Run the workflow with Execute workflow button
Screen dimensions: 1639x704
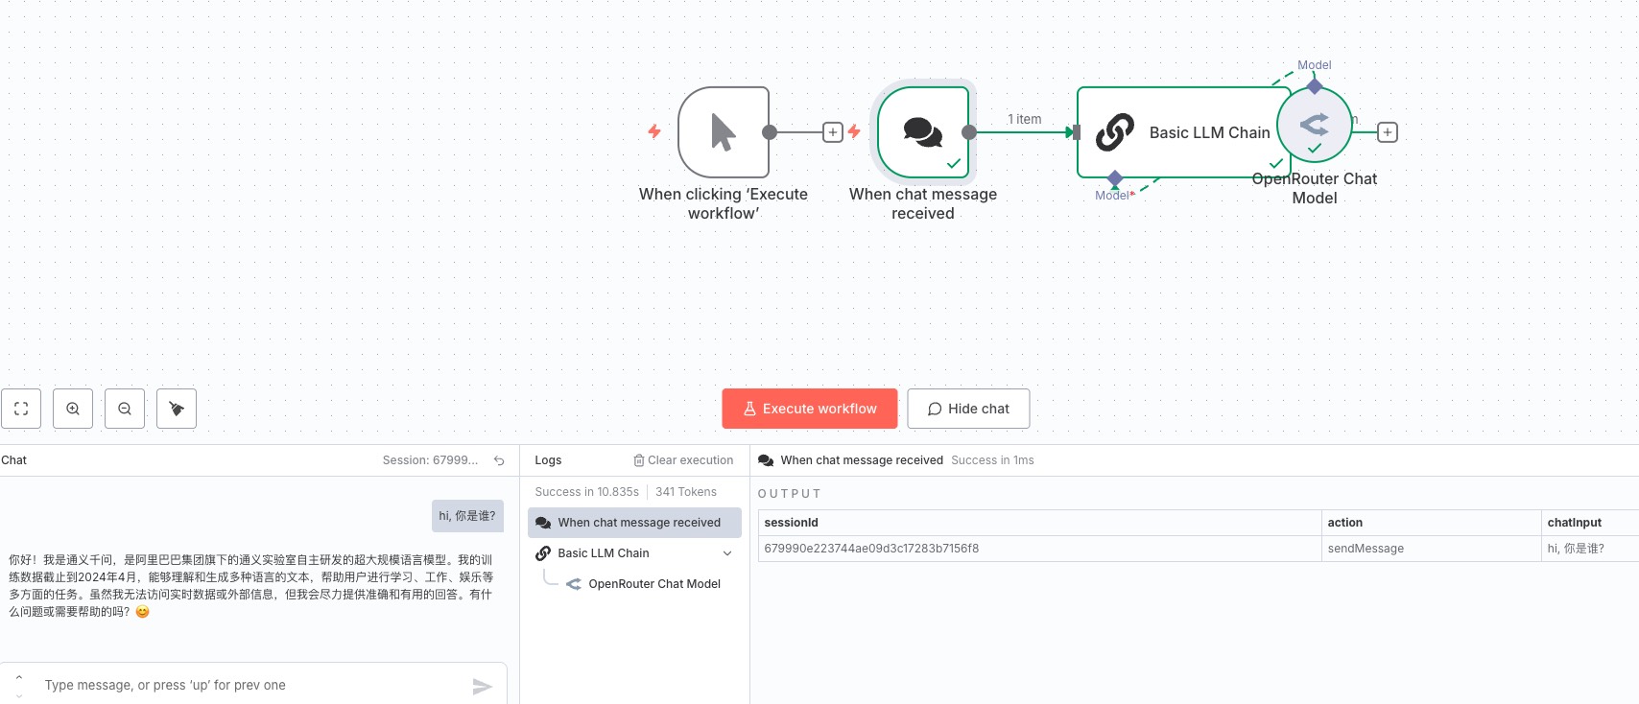point(810,409)
